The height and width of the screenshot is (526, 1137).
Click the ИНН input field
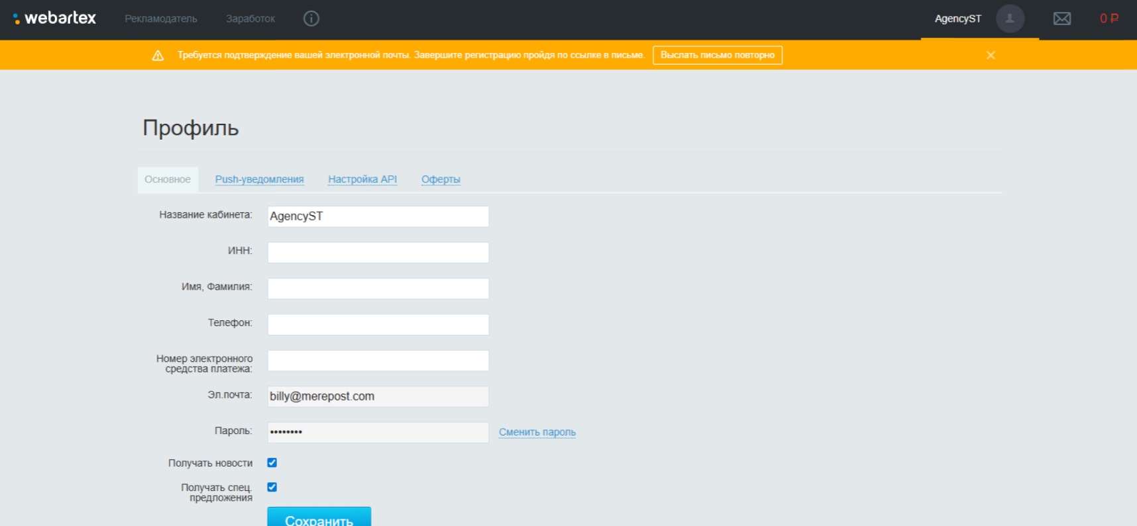(378, 252)
